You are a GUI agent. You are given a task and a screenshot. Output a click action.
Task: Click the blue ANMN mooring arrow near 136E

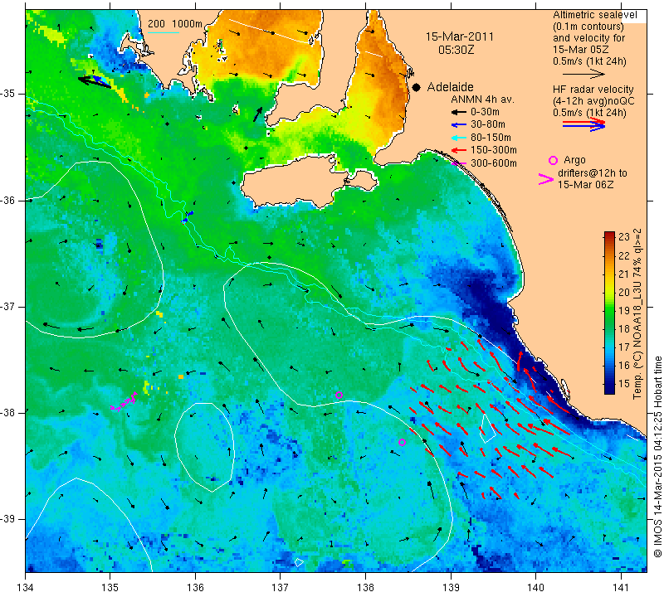[x=188, y=216]
